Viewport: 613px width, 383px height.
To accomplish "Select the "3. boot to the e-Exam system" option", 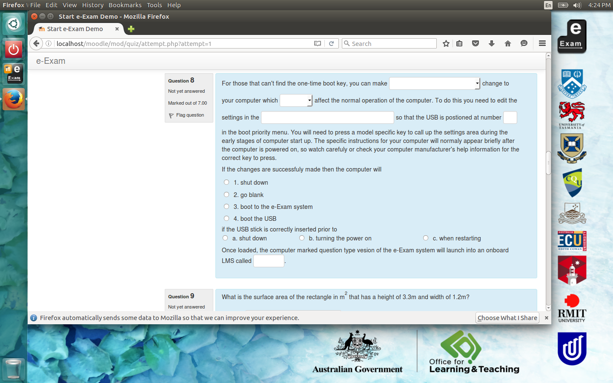I will tap(226, 206).
